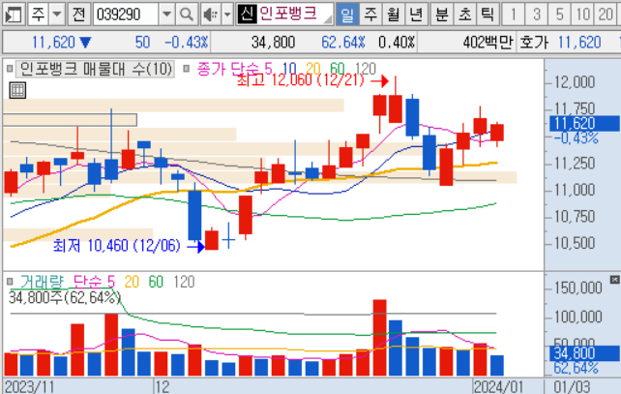Click the data grid table icon
The image size is (621, 394).
point(17,90)
